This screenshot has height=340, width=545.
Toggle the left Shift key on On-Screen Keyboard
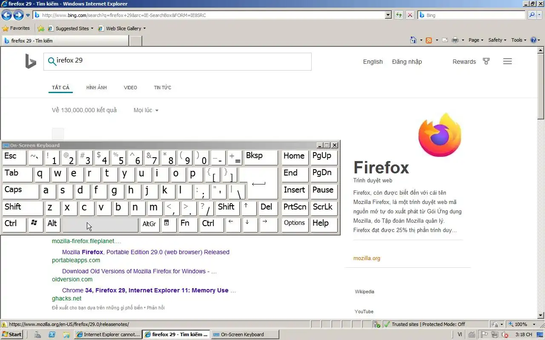[23, 208]
